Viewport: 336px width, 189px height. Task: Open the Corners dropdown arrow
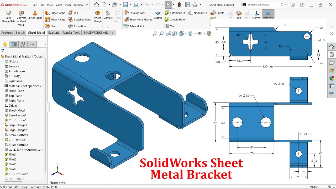(108, 27)
